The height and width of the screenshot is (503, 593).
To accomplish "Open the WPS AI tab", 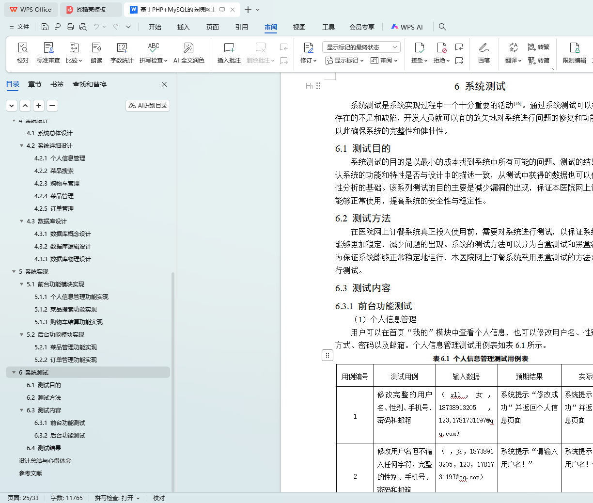I will coord(407,27).
